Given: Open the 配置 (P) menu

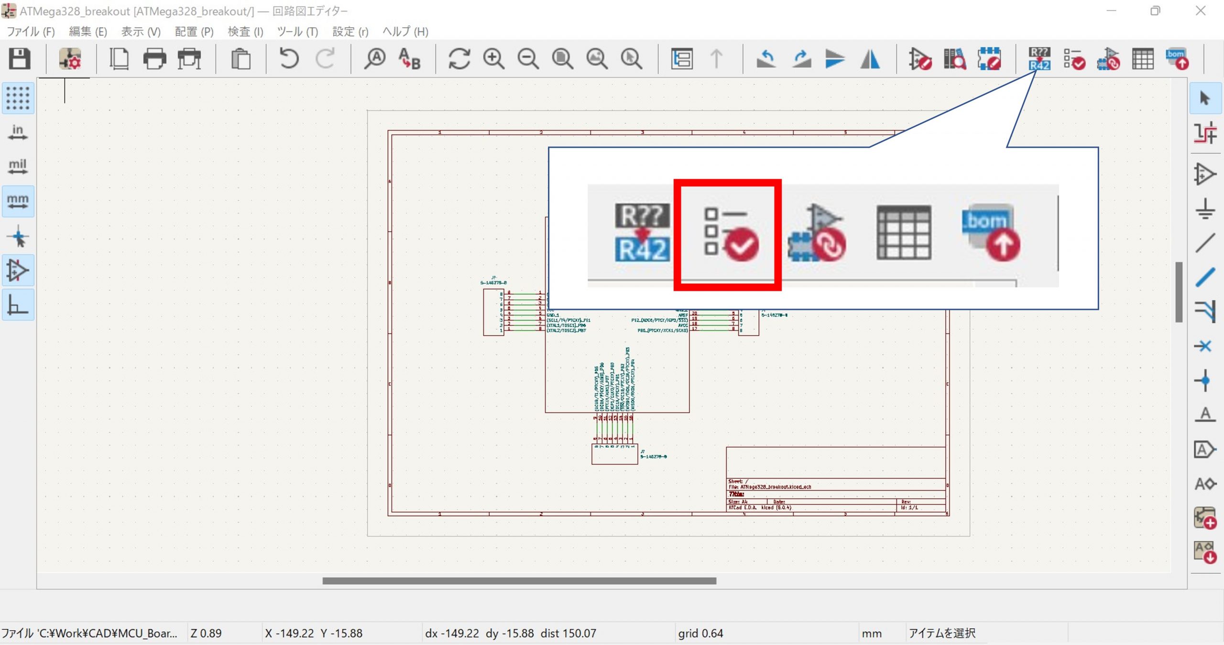Looking at the screenshot, I should [194, 32].
